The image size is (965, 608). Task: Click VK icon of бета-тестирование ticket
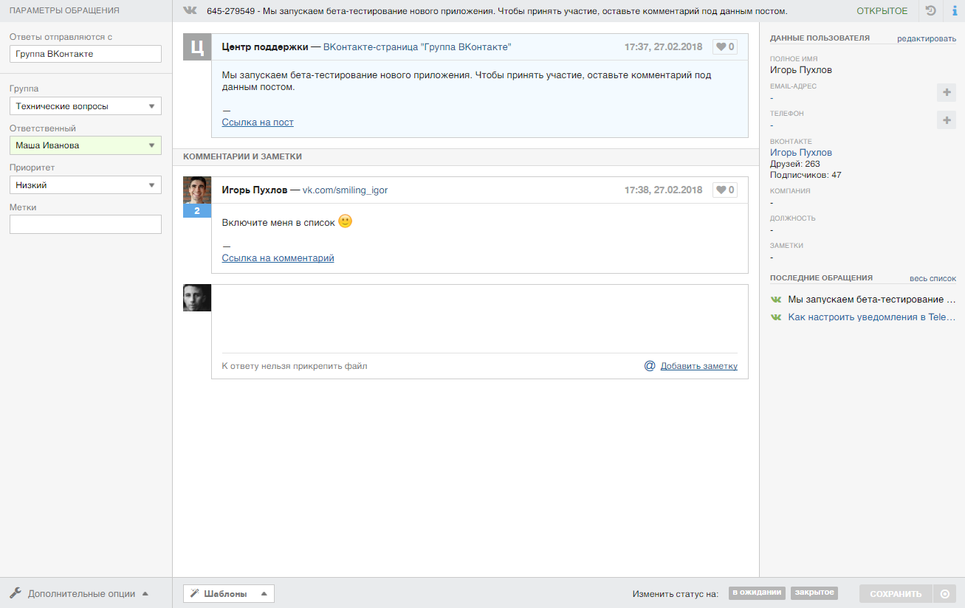click(x=776, y=300)
